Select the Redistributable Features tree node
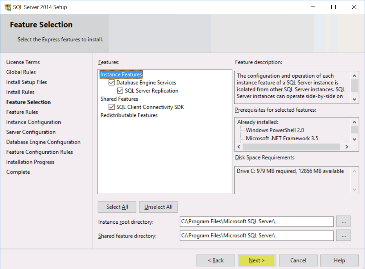Image resolution: width=365 pixels, height=269 pixels. (x=129, y=115)
